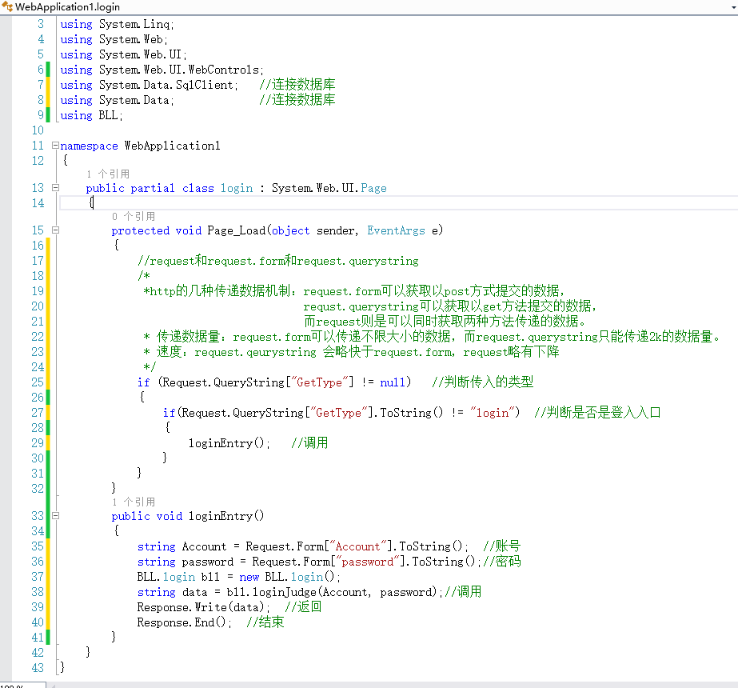The height and width of the screenshot is (688, 738).
Task: Click the "password" string in Request.Form
Action: pyautogui.click(x=367, y=562)
